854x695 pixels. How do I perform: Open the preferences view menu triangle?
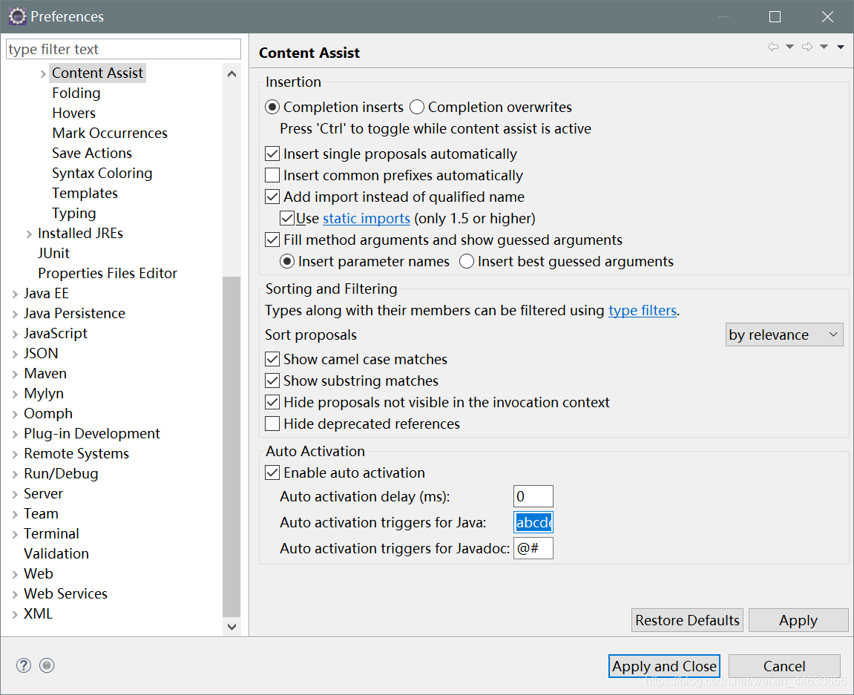[841, 47]
